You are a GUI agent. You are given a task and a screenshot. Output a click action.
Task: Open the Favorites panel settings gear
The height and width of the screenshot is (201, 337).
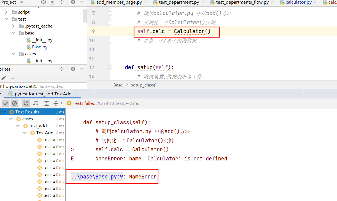coord(73,69)
